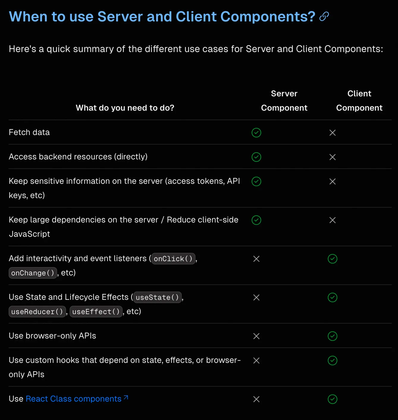Click the heading "When to use Server and Client Components?"
398x420 pixels.
162,17
